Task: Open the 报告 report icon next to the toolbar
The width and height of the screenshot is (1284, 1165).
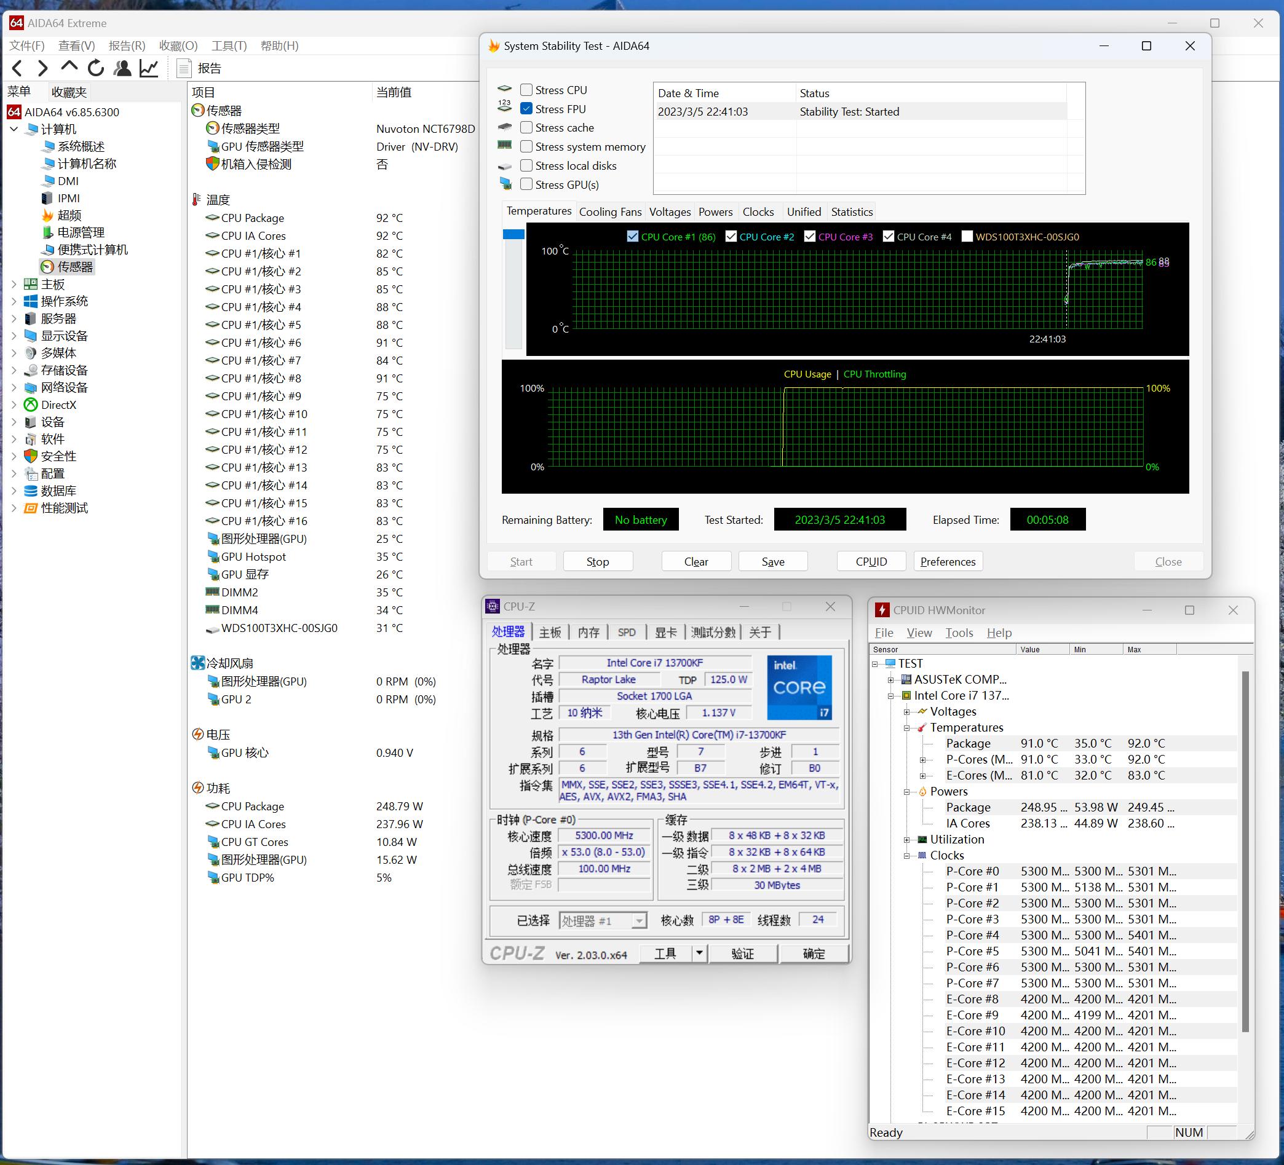Action: [x=184, y=68]
